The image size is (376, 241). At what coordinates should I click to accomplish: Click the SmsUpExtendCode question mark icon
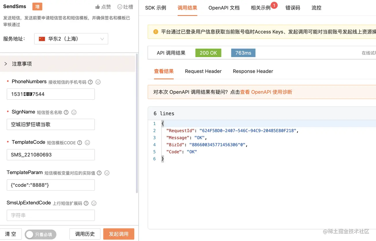(86, 203)
